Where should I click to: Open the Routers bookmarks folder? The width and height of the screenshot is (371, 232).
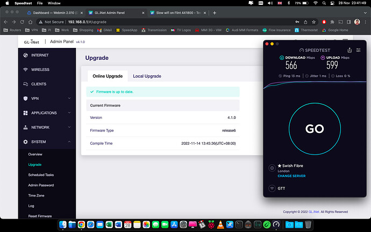point(12,30)
